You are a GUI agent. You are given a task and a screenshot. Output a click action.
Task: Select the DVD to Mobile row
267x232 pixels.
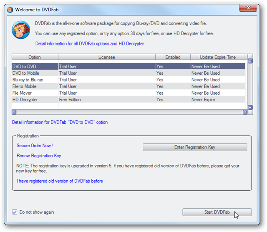pos(128,73)
